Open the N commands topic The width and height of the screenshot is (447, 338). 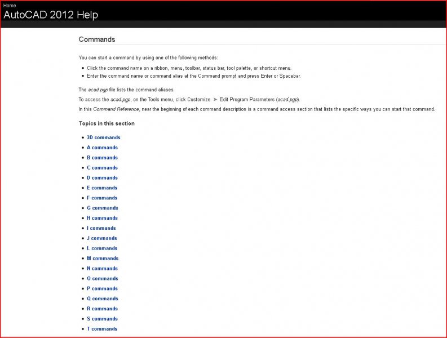pyautogui.click(x=102, y=269)
